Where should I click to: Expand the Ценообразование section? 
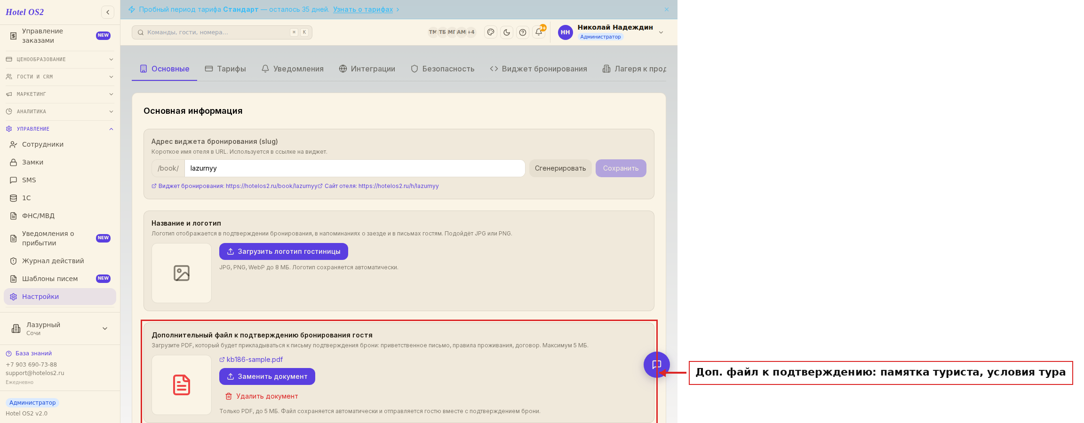pos(60,59)
